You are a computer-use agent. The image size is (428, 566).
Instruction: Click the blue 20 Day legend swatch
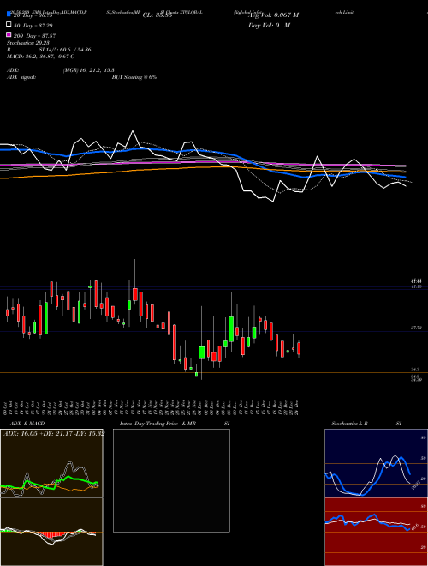click(9, 15)
